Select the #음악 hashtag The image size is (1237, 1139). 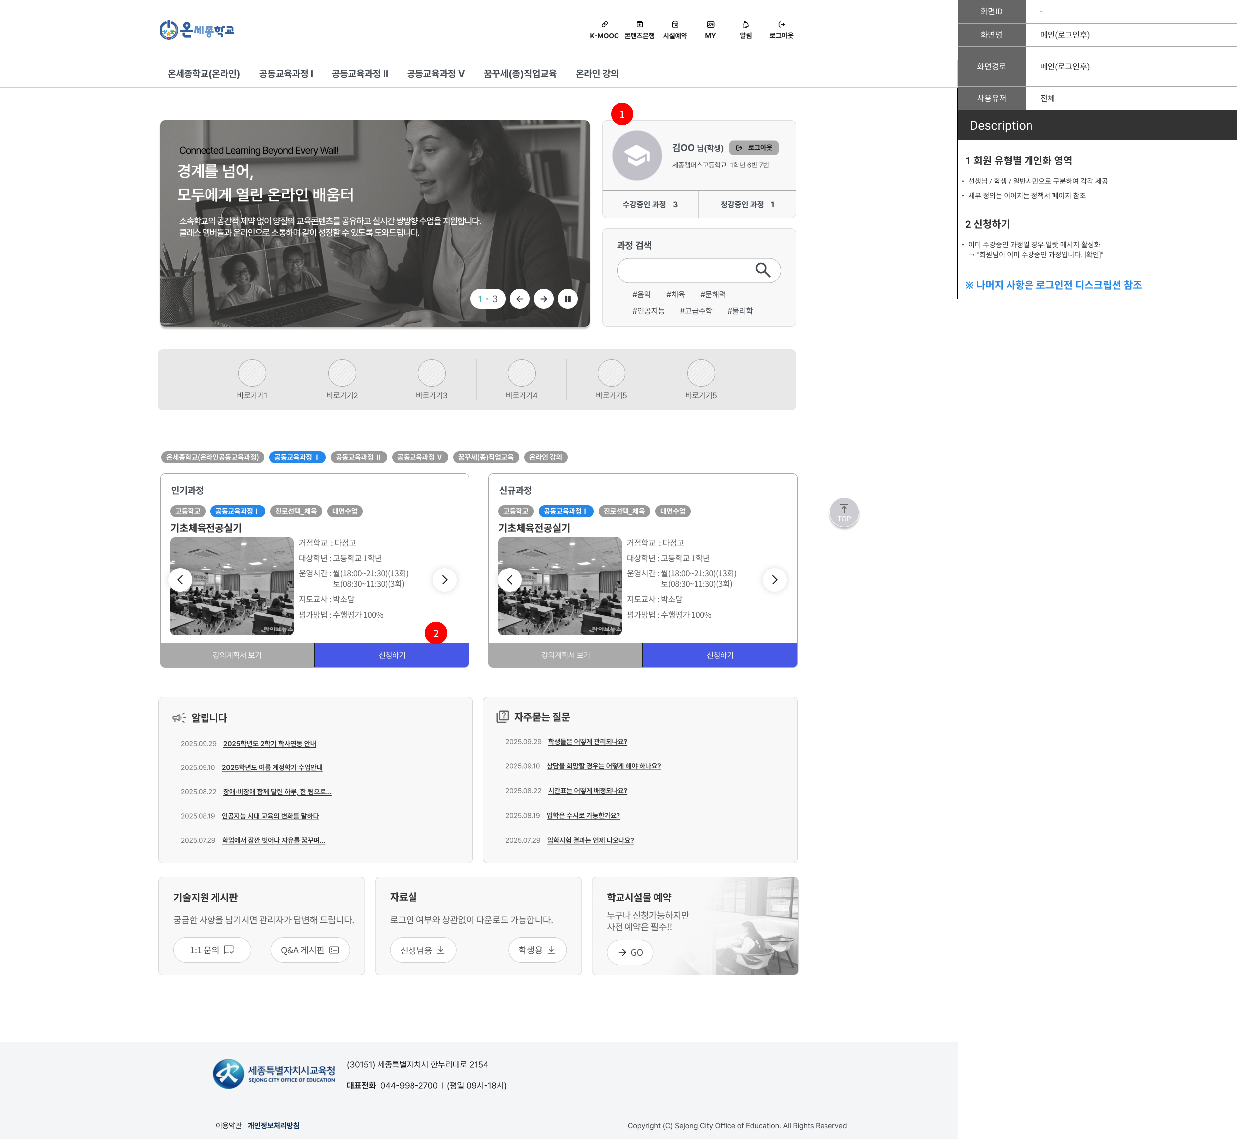click(x=641, y=295)
